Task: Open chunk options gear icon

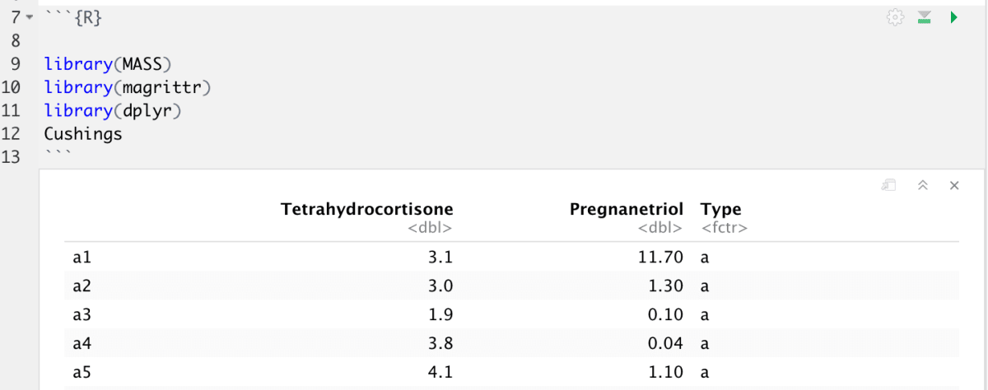Action: (895, 17)
